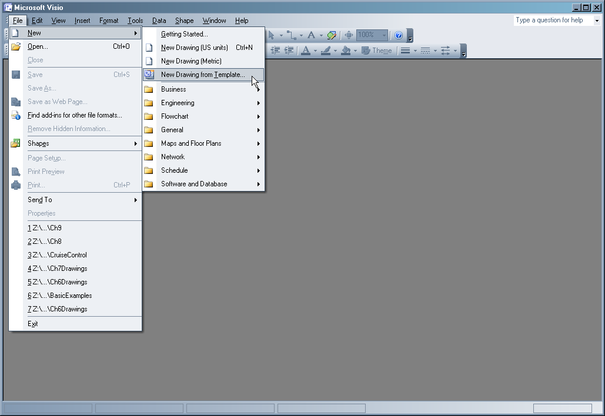Open the 100% zoom combo box
This screenshot has width=605, height=416.
click(x=372, y=35)
